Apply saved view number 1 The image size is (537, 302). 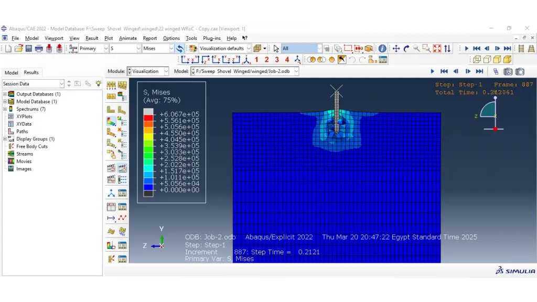point(256,60)
